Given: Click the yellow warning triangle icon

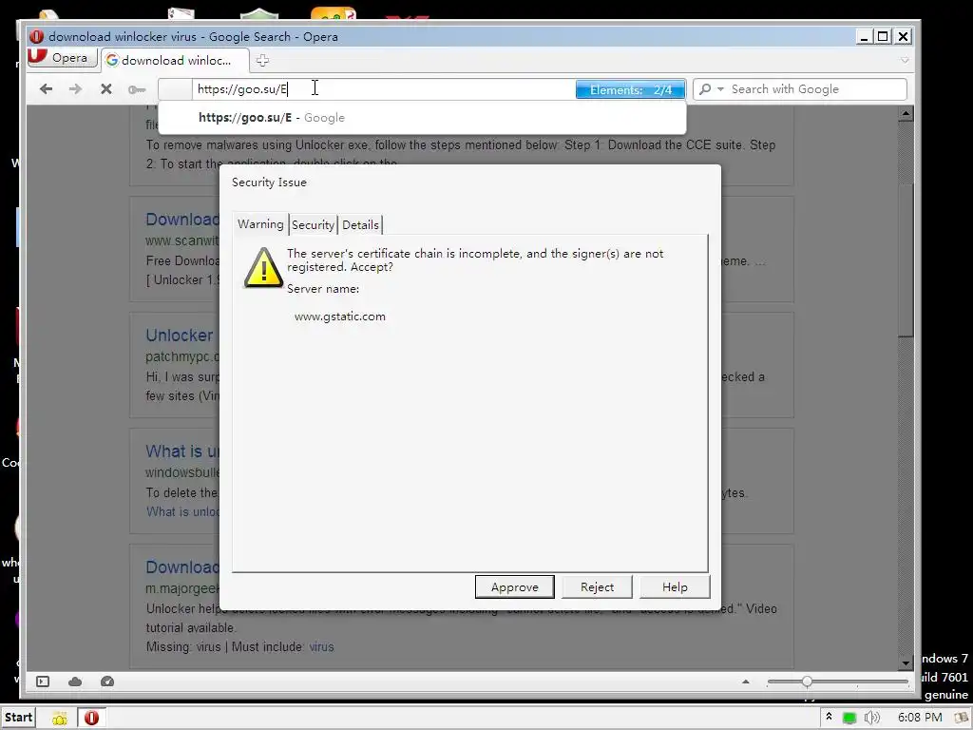Looking at the screenshot, I should (x=264, y=267).
